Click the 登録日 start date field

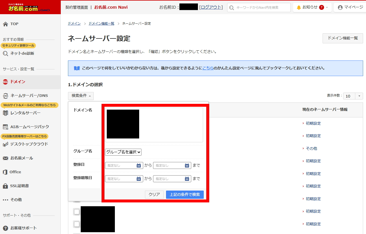(124, 165)
